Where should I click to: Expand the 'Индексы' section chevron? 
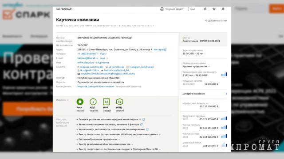(68, 100)
